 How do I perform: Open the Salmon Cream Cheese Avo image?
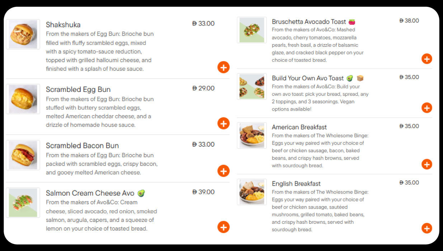click(23, 203)
